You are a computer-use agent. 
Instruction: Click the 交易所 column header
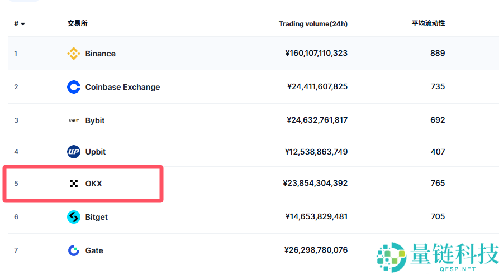pyautogui.click(x=77, y=23)
